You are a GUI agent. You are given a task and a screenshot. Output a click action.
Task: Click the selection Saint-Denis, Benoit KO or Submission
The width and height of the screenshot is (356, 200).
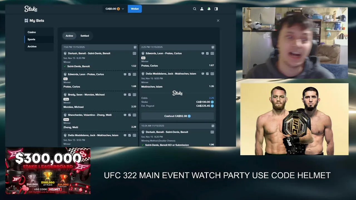(x=167, y=145)
